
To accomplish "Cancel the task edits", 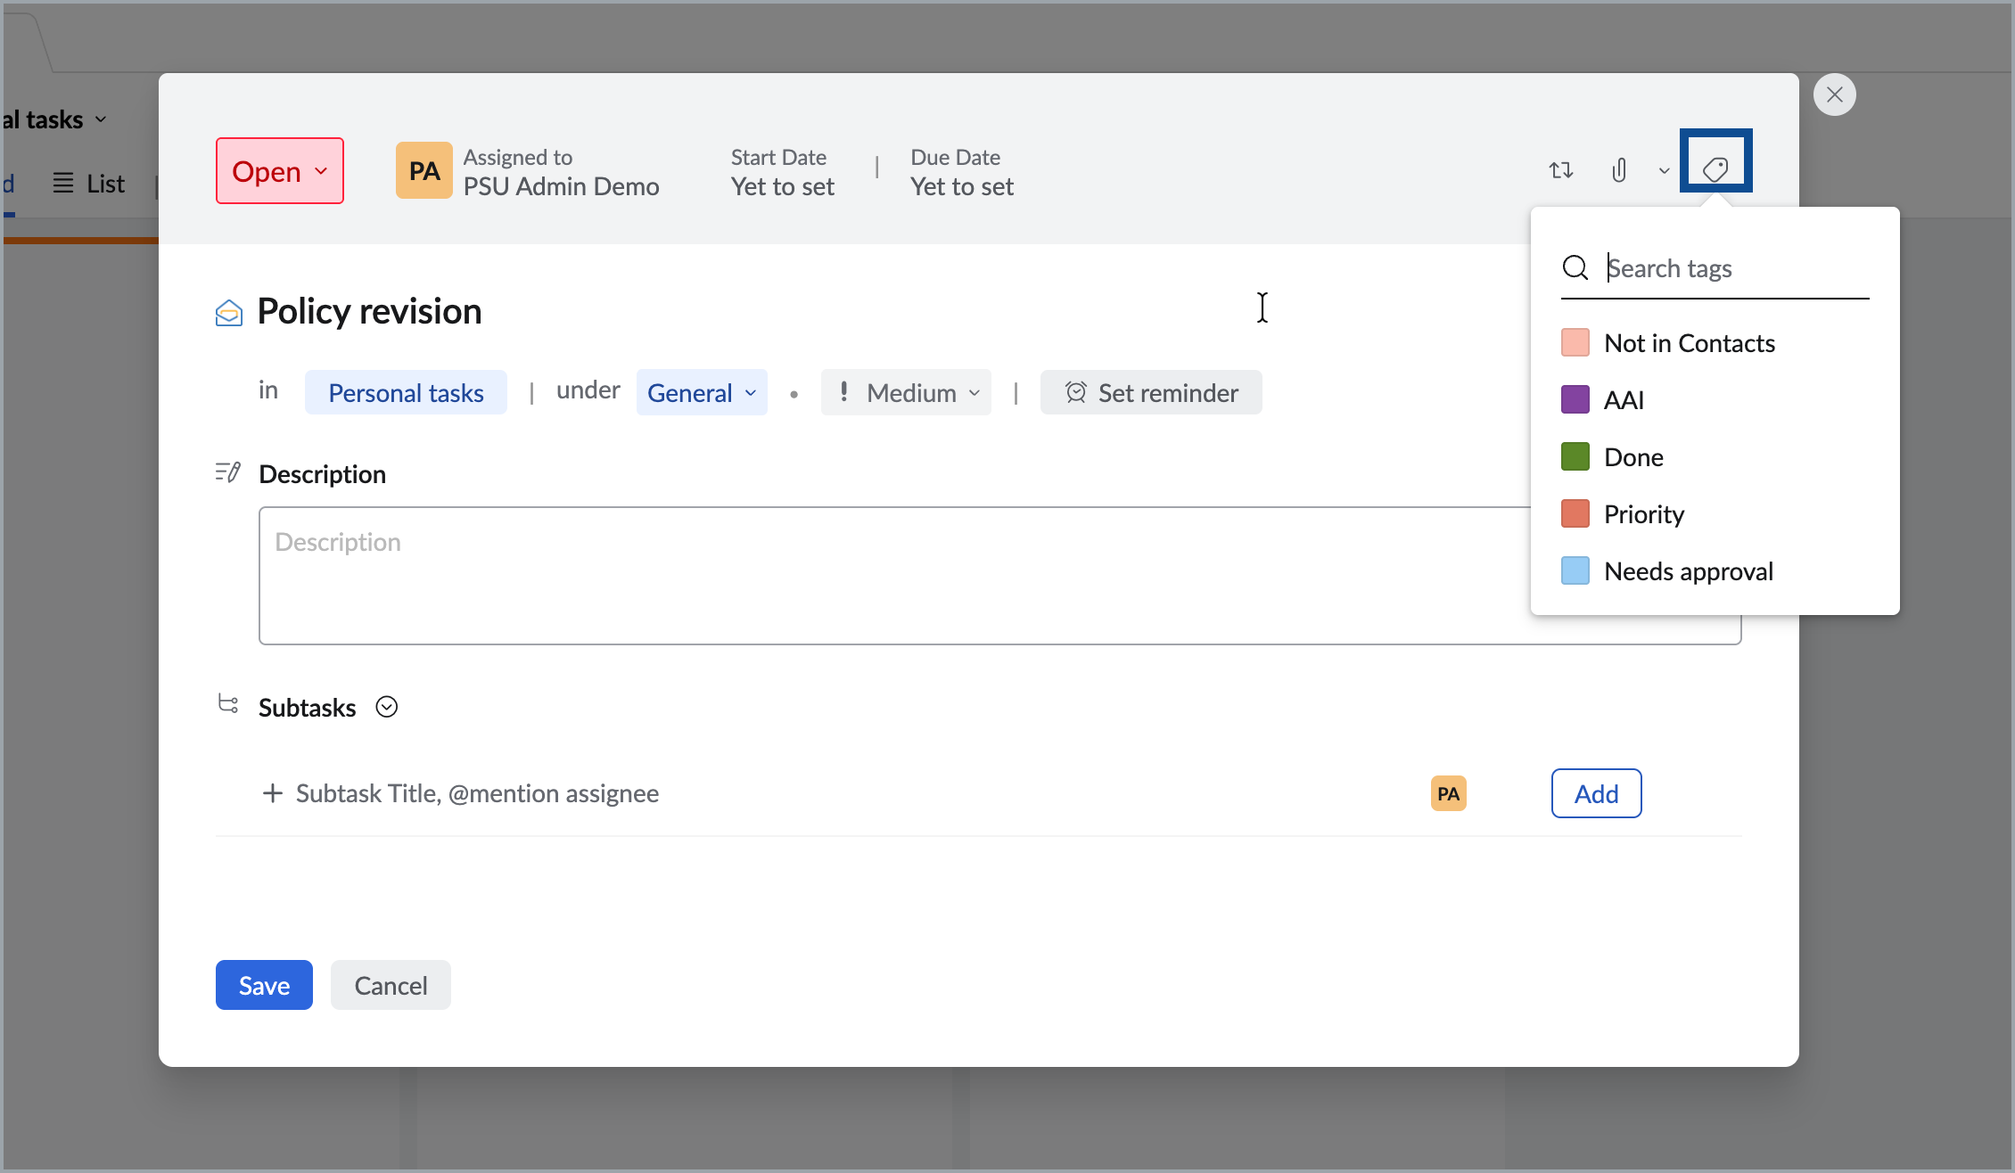I will pos(391,985).
